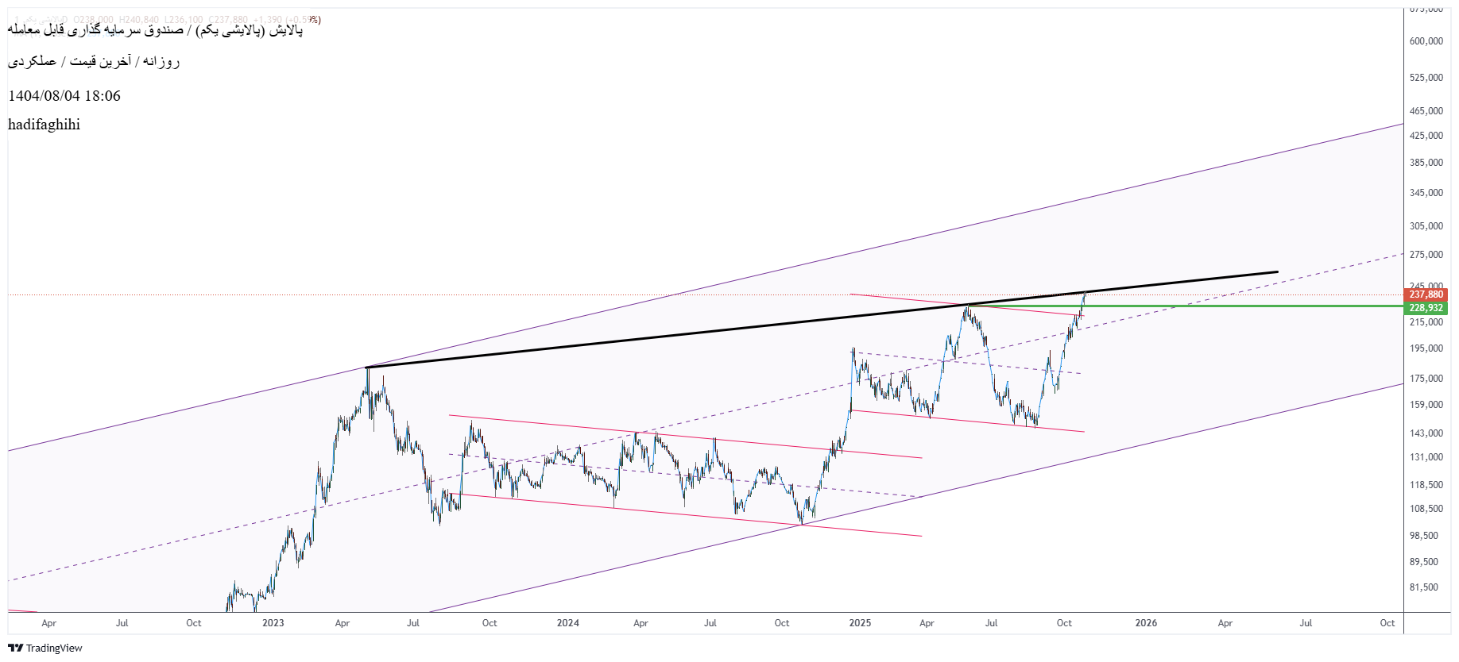Click the 81,500 price scale label
Viewport: 1459px width, 662px height.
point(1426,587)
